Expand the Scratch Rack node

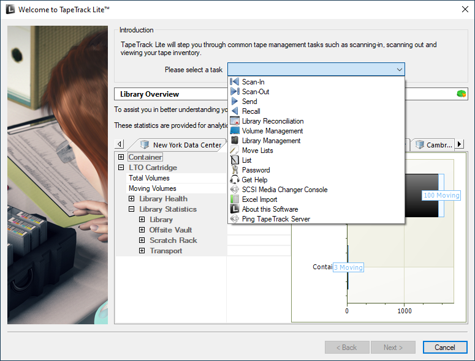coord(142,240)
